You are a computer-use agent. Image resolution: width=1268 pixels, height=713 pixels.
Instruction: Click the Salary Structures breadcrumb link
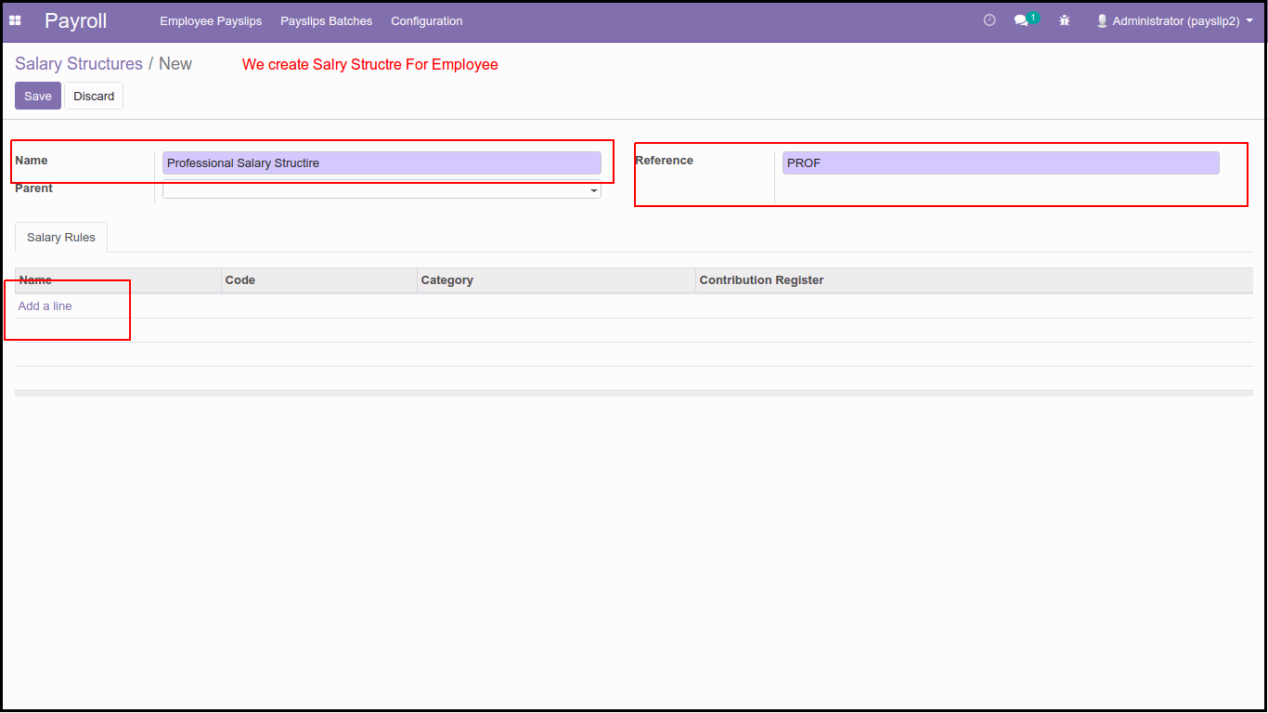79,64
